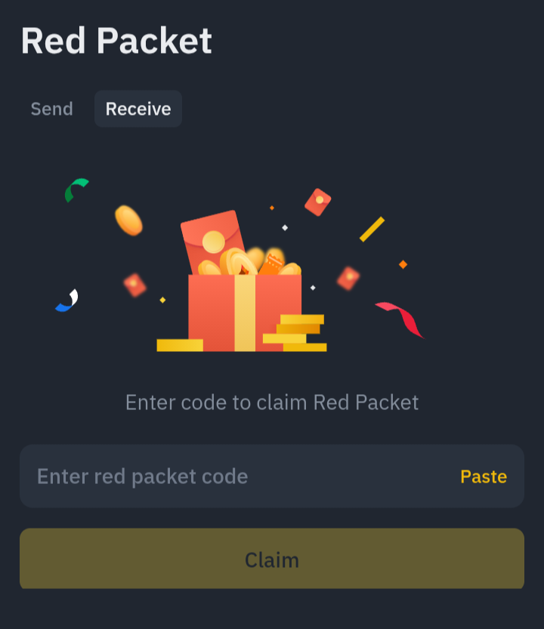This screenshot has width=544, height=629.
Task: Click the Paste button in code field
Action: point(484,476)
